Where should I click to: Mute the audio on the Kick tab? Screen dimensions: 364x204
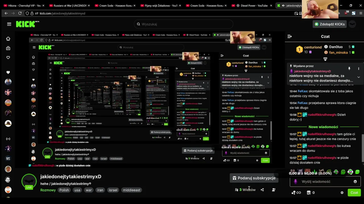(x=283, y=5)
